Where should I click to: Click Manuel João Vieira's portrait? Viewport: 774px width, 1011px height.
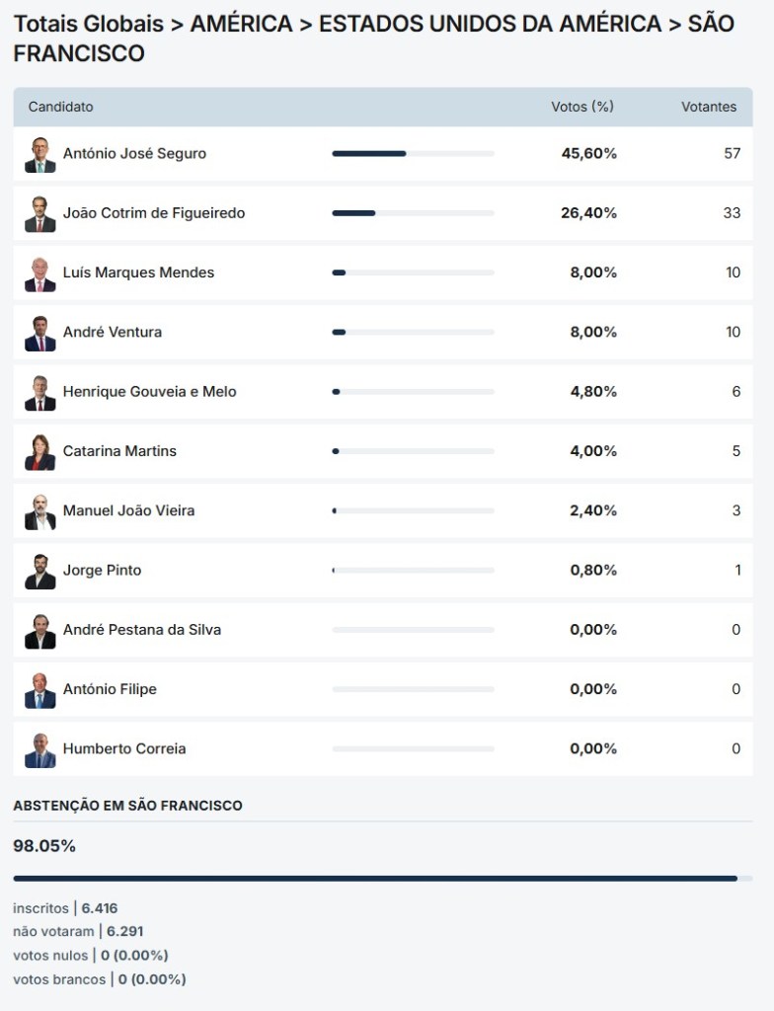(x=40, y=511)
